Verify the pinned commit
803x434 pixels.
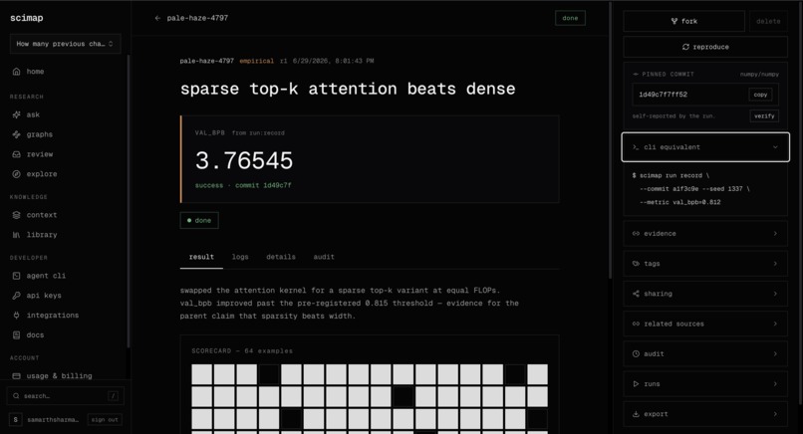click(x=764, y=116)
